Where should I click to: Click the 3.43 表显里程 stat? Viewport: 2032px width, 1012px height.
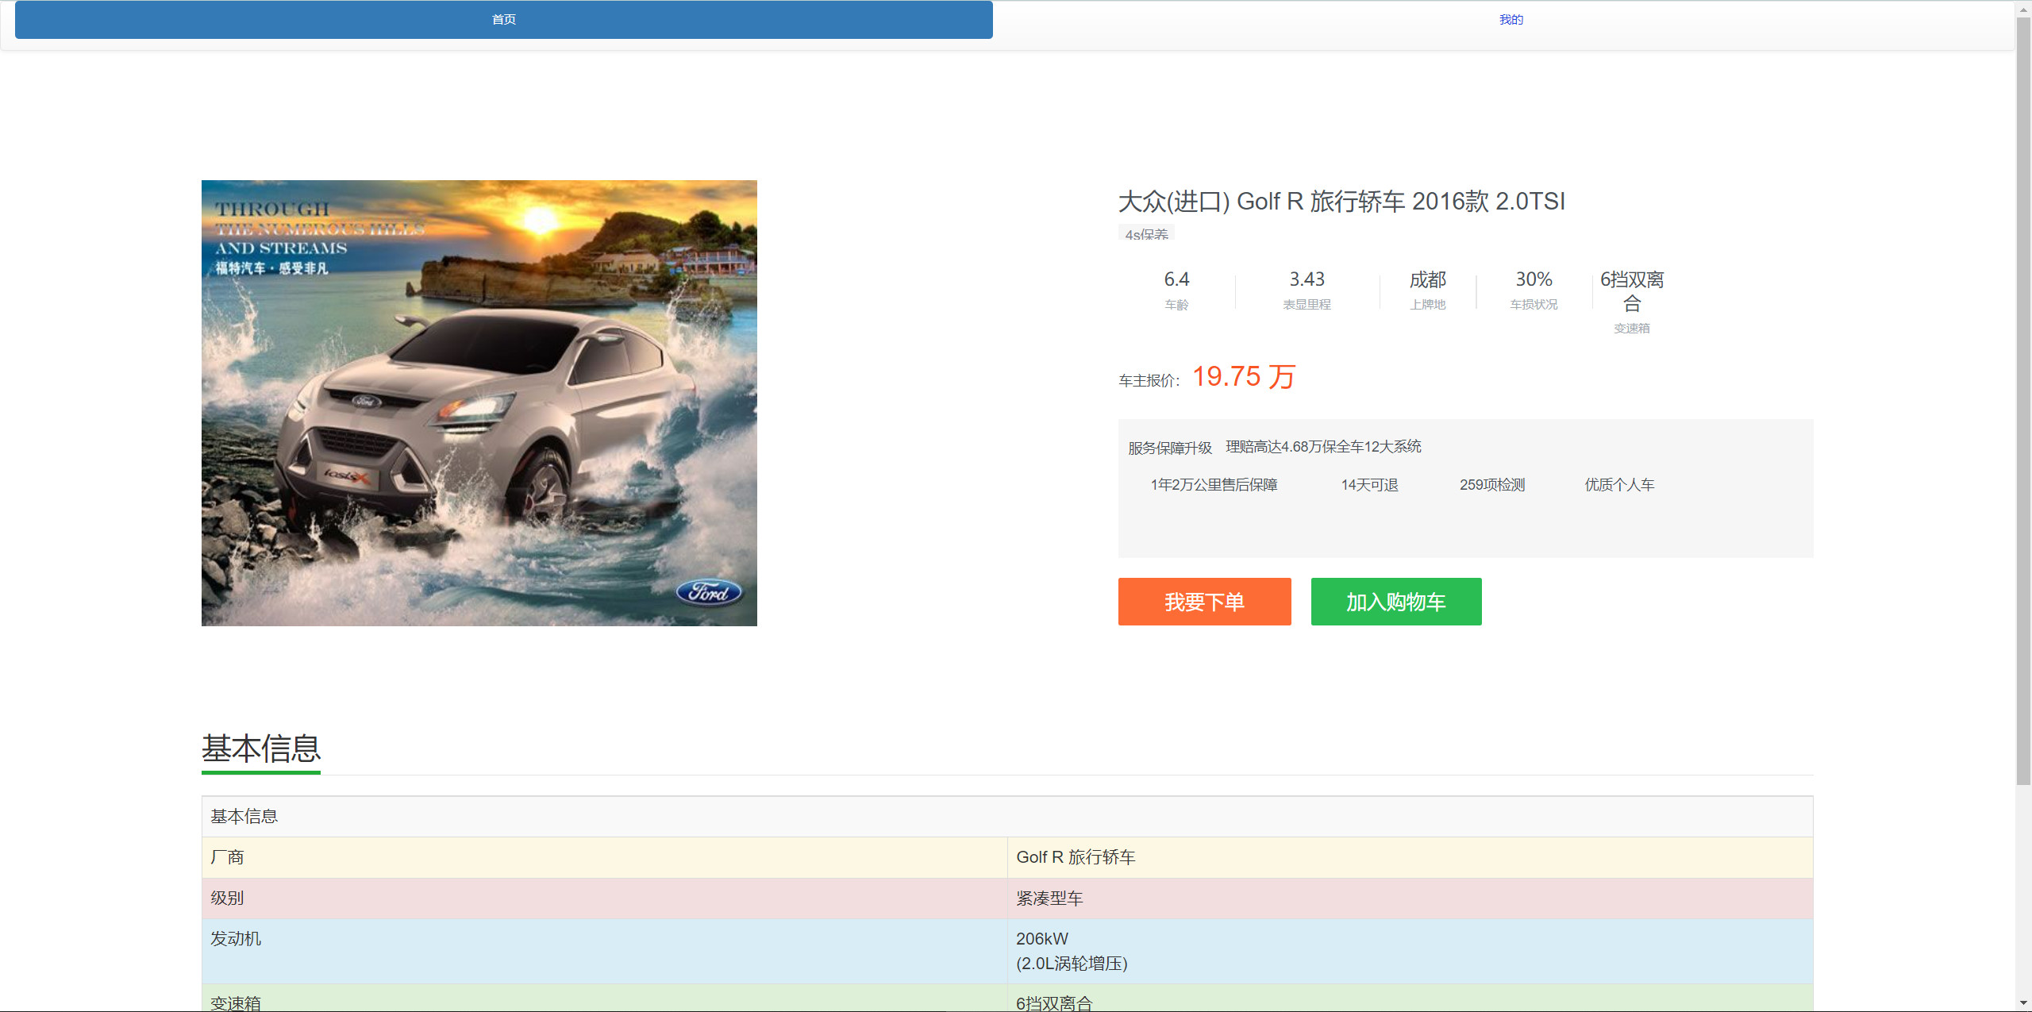[x=1307, y=290]
